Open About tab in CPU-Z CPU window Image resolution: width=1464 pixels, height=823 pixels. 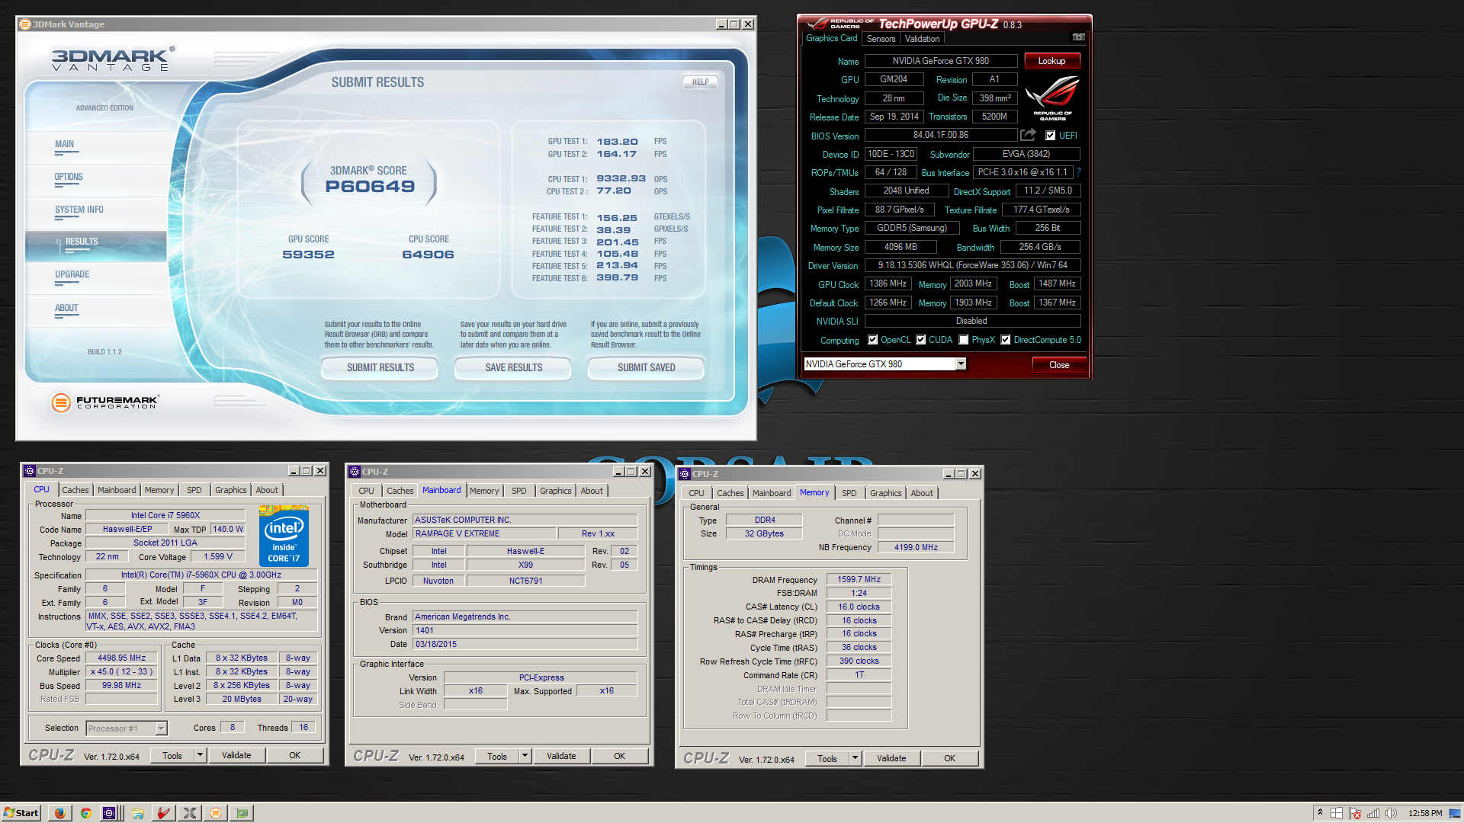pyautogui.click(x=267, y=490)
